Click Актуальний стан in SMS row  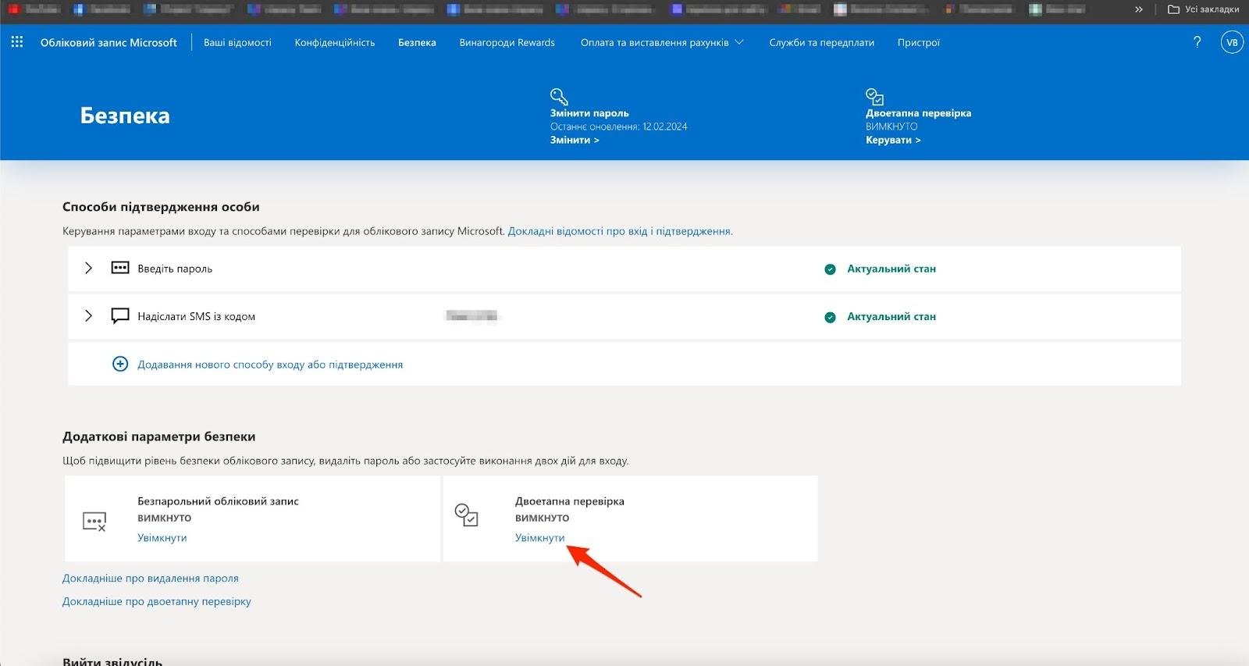(x=891, y=317)
